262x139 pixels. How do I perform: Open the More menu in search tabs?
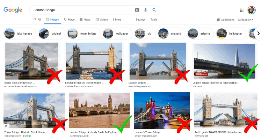[x=117, y=20]
